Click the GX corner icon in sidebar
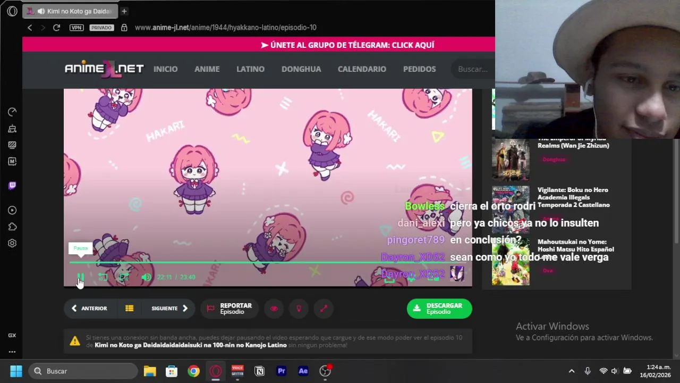The image size is (680, 383). click(12, 335)
